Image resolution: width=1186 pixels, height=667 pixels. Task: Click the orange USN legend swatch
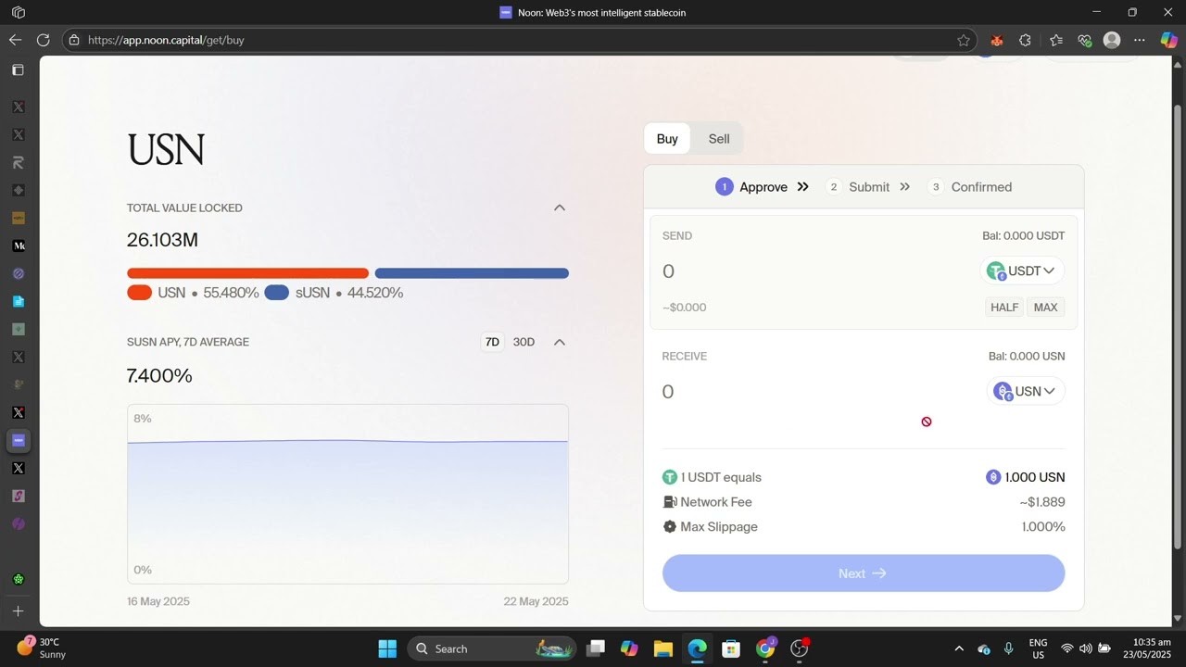click(139, 293)
